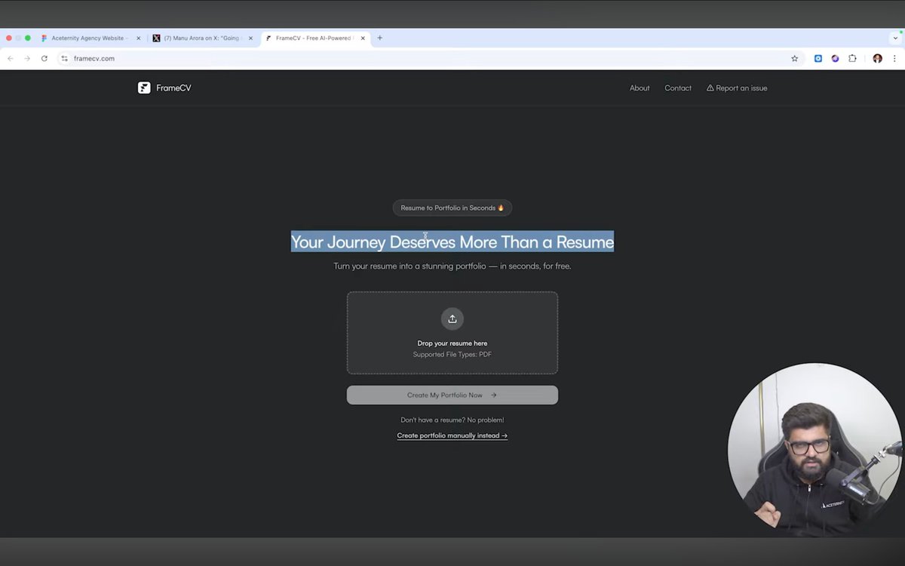
Task: Open the Chrome profile avatar
Action: (877, 58)
